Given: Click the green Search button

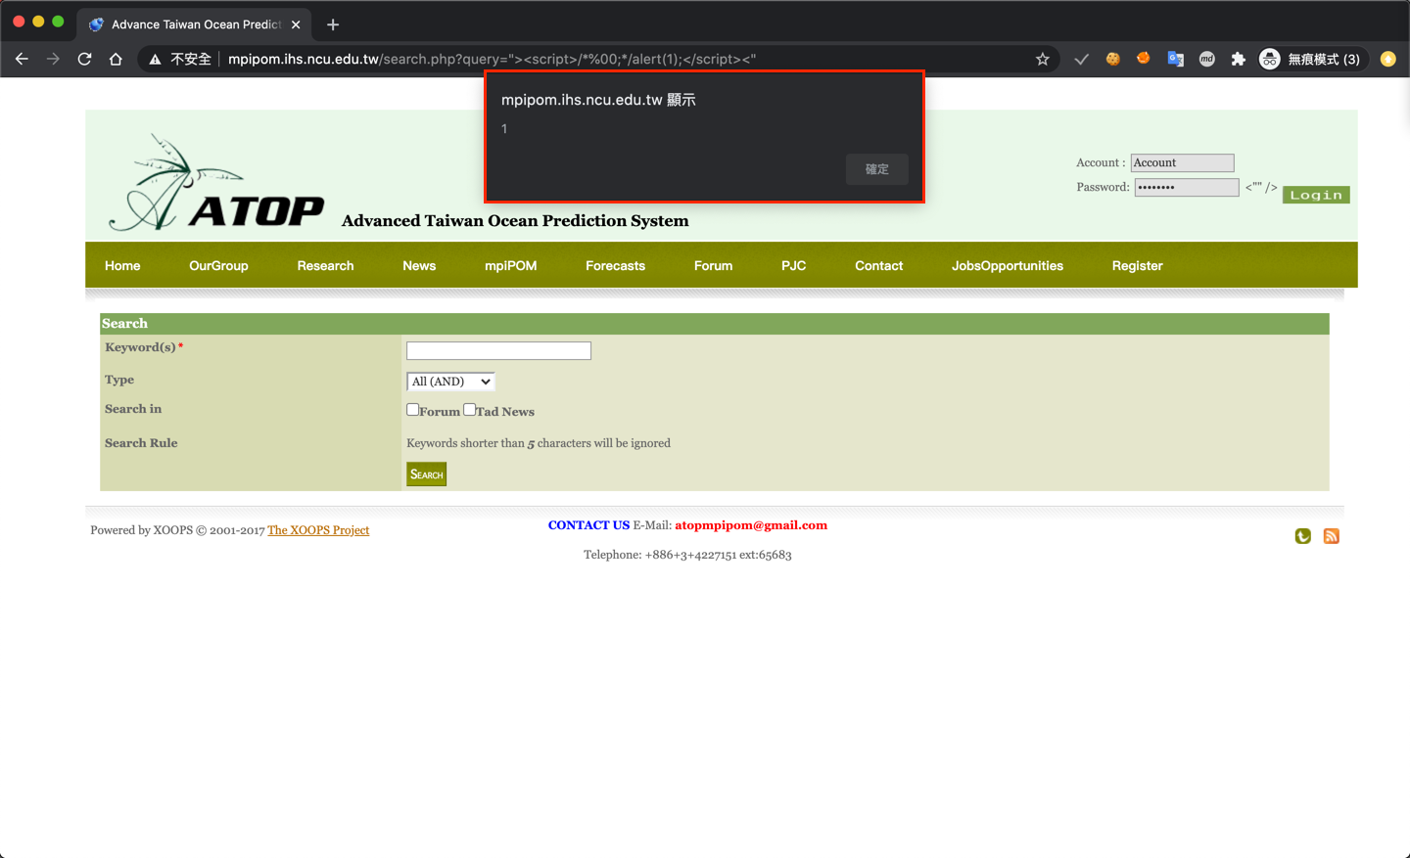Looking at the screenshot, I should 426,474.
